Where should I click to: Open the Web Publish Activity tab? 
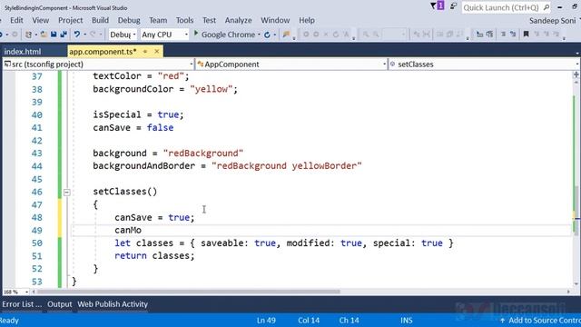(x=113, y=304)
